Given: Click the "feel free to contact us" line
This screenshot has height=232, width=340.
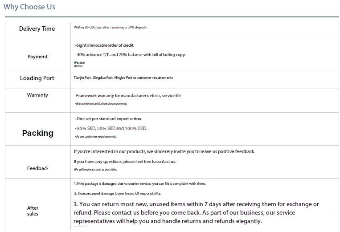Looking at the screenshot, I should point(125,162).
